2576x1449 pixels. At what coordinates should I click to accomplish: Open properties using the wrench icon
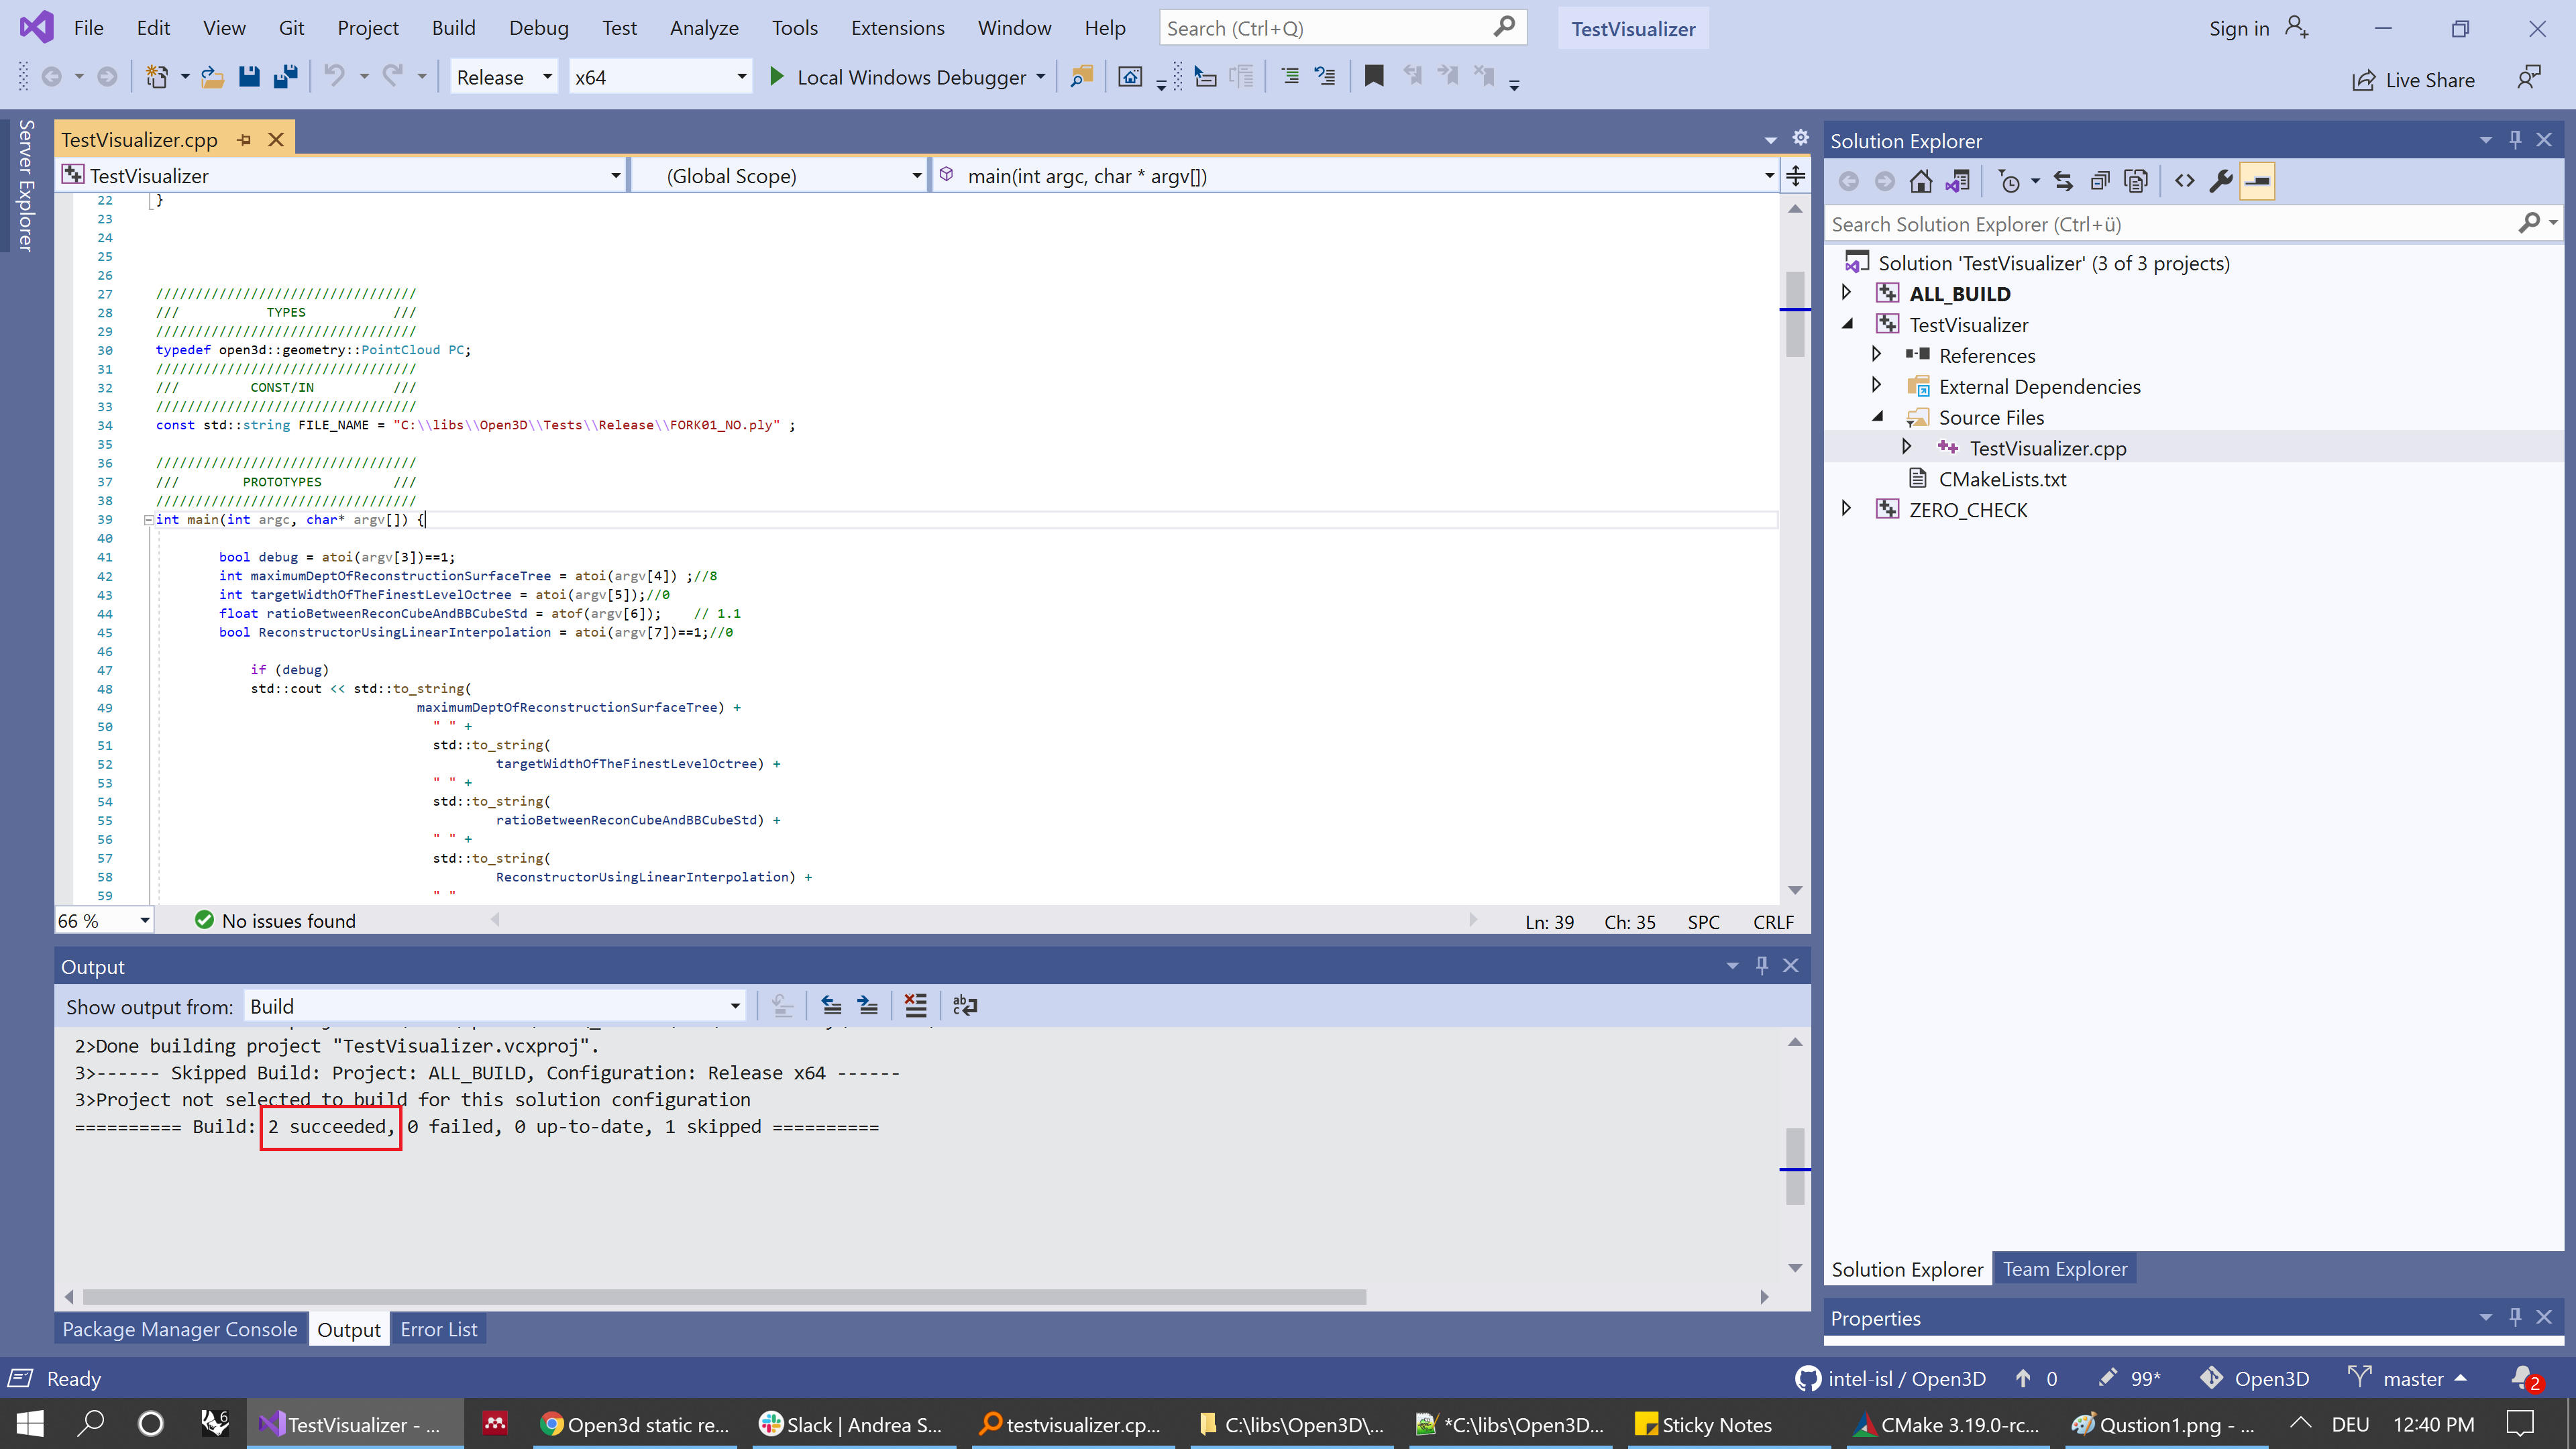pyautogui.click(x=2220, y=180)
